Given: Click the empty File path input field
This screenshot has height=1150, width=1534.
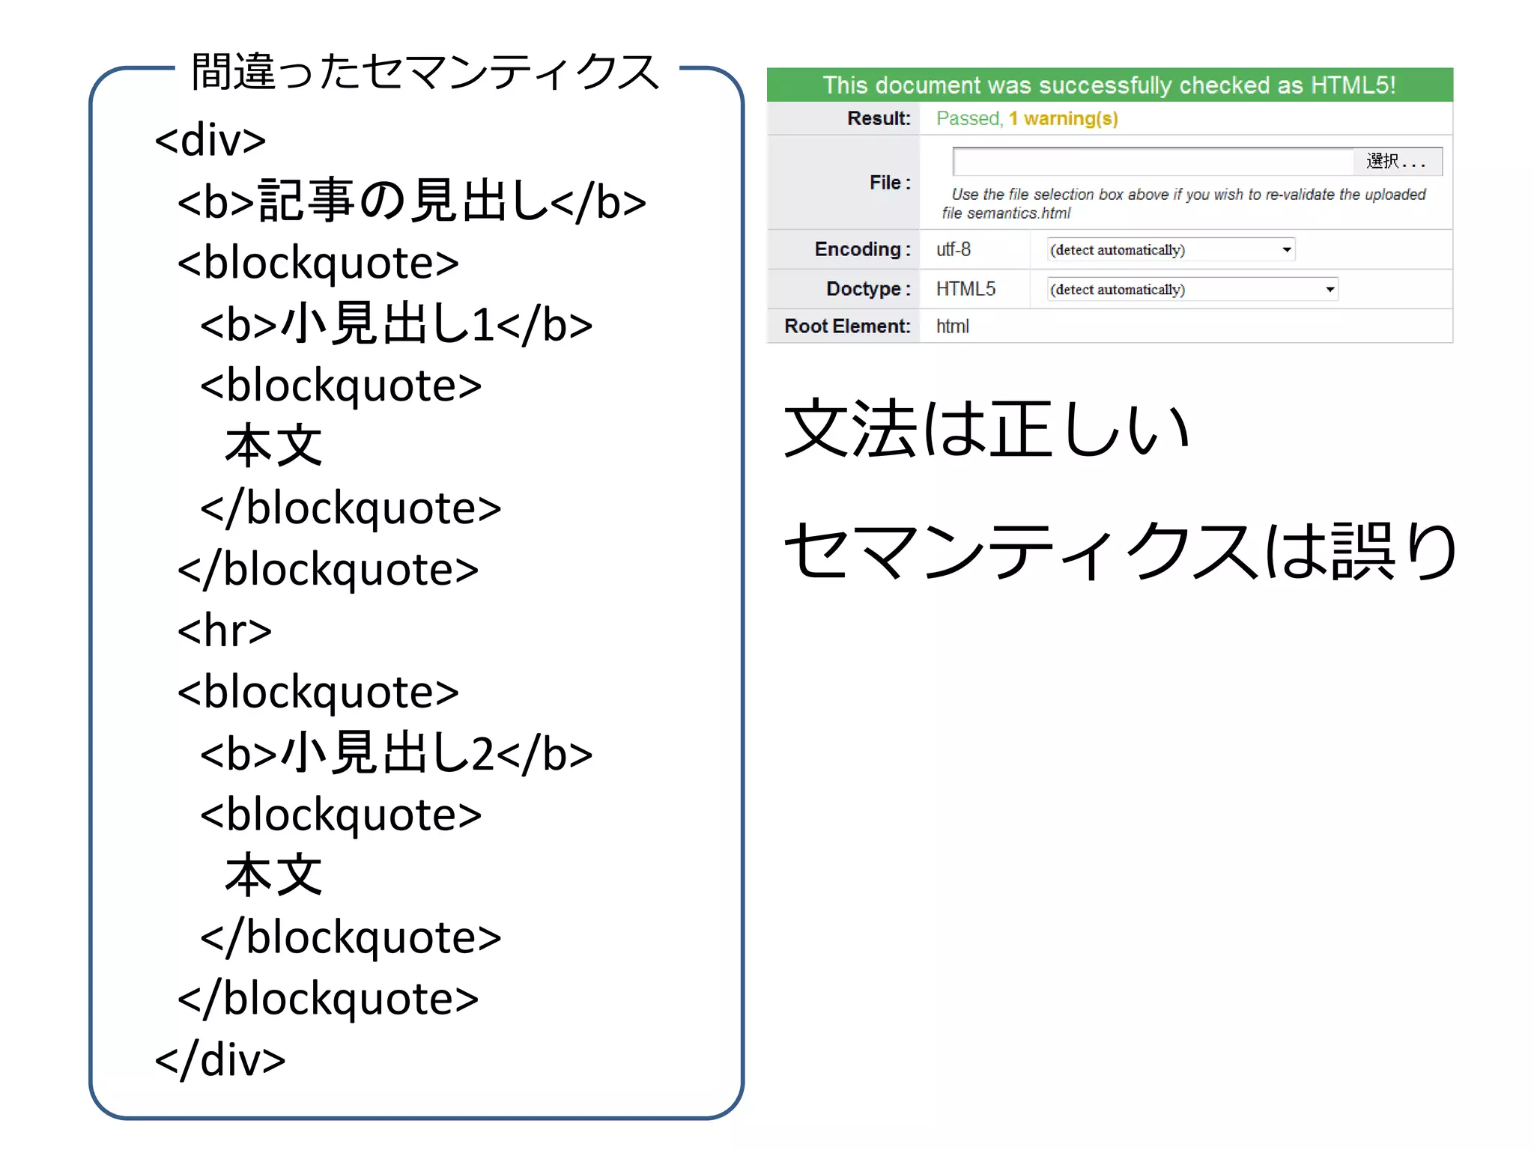Looking at the screenshot, I should (1153, 161).
